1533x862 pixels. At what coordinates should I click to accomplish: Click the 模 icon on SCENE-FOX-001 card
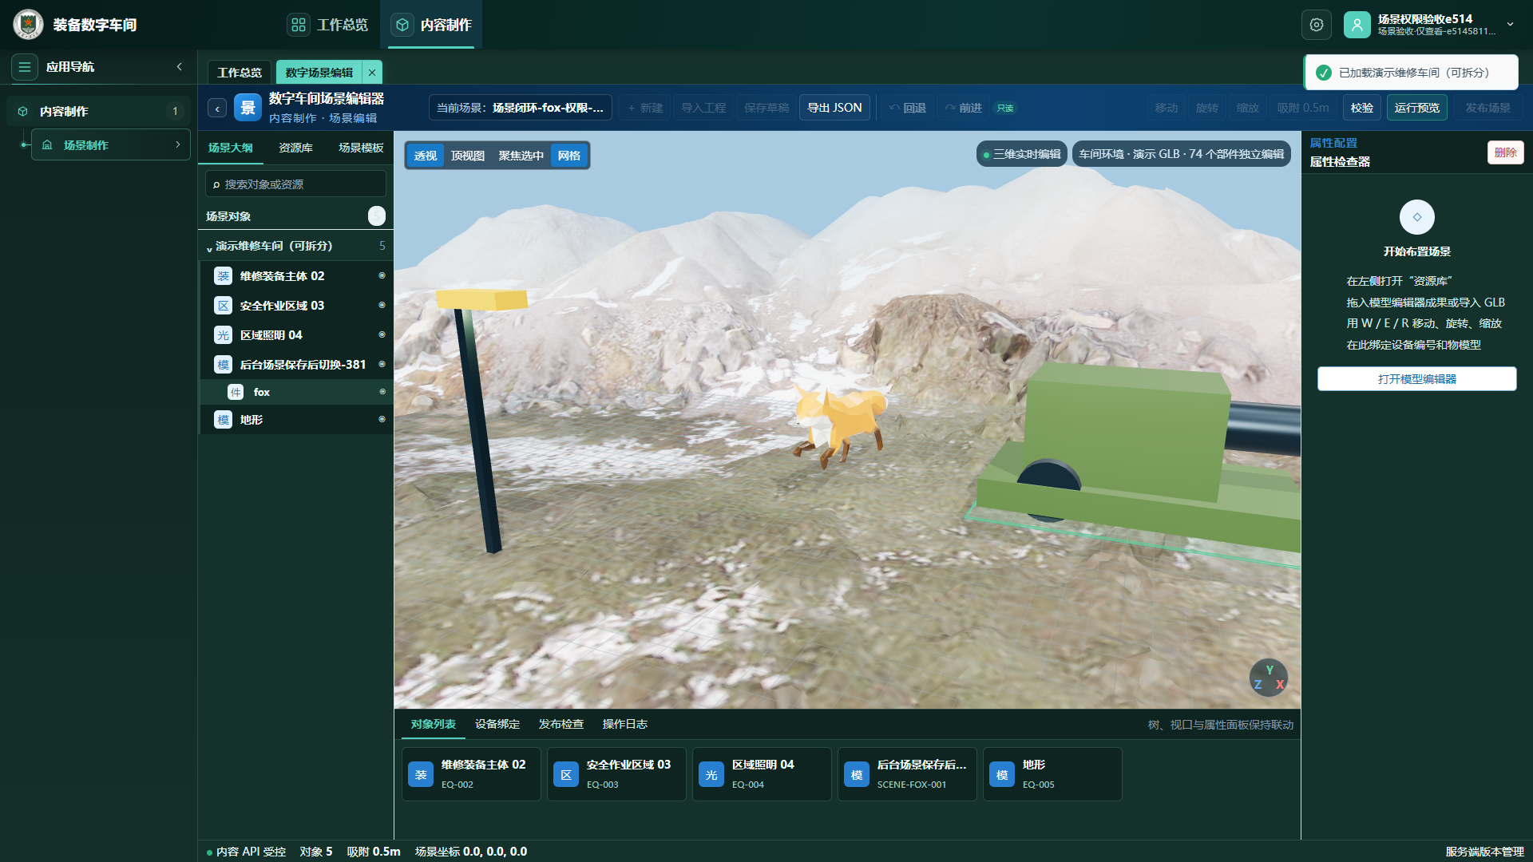tap(857, 775)
